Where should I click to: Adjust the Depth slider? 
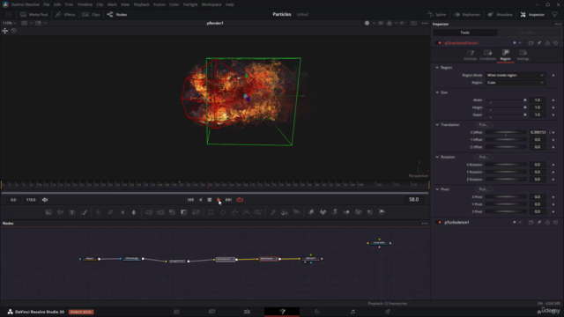click(506, 114)
